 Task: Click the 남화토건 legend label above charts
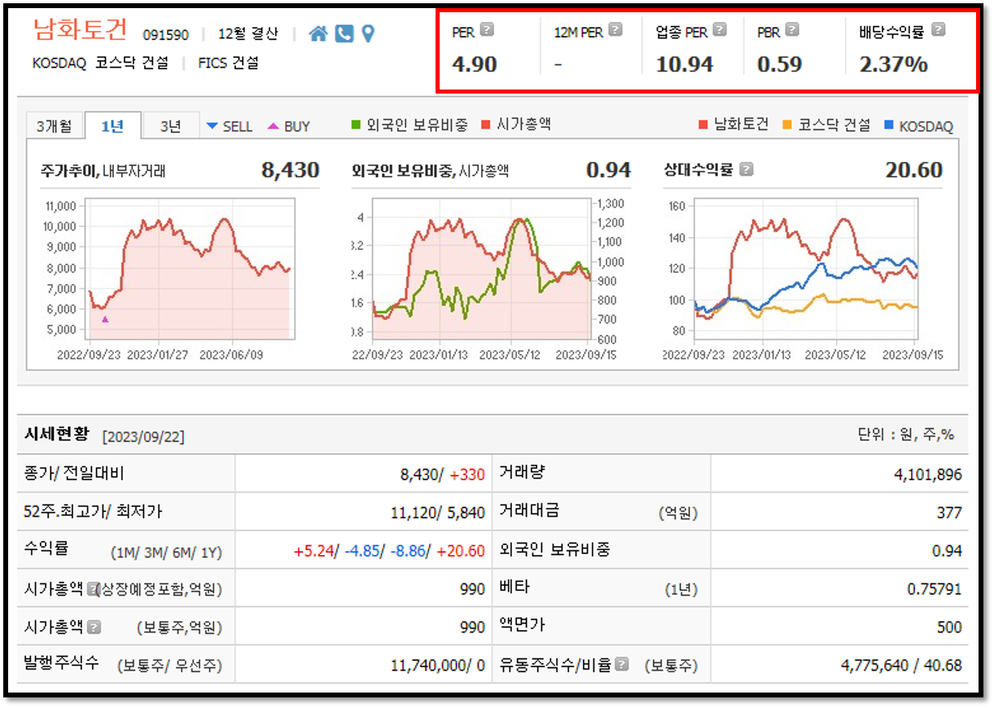click(741, 125)
